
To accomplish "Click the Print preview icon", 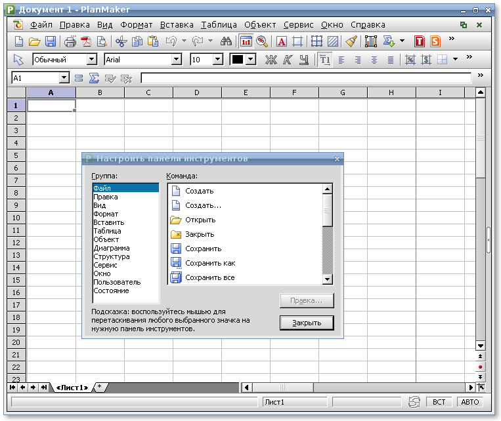I will point(102,41).
